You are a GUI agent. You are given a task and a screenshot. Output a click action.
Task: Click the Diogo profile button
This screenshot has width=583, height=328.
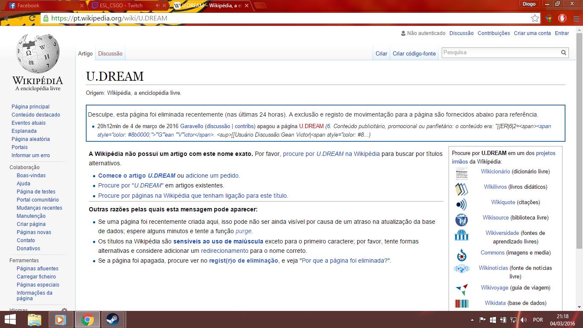529,4
